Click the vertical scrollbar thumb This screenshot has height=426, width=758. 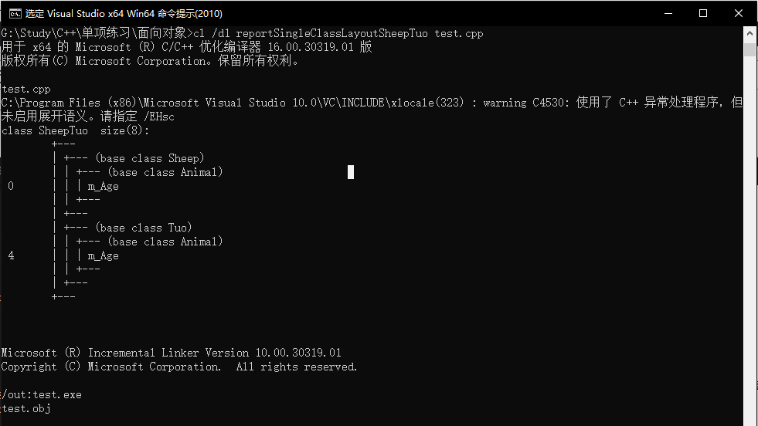pyautogui.click(x=750, y=49)
